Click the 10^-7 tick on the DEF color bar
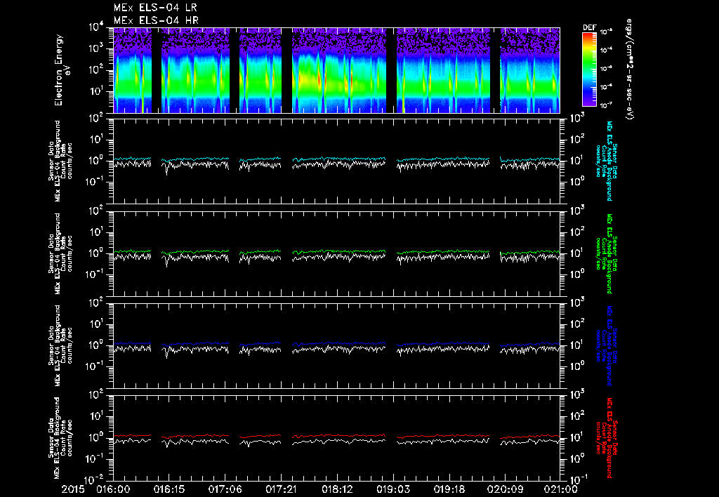The height and width of the screenshot is (497, 719). [606, 105]
